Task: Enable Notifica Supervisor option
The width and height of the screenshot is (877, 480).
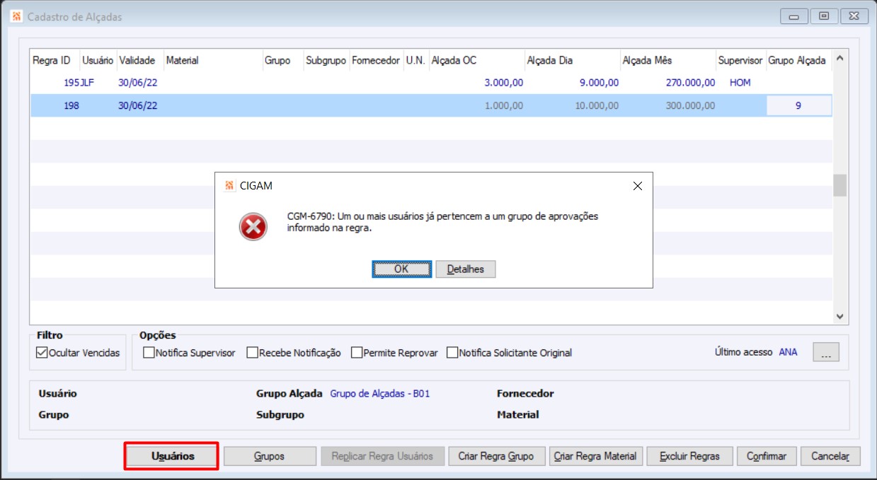Action: pos(148,353)
